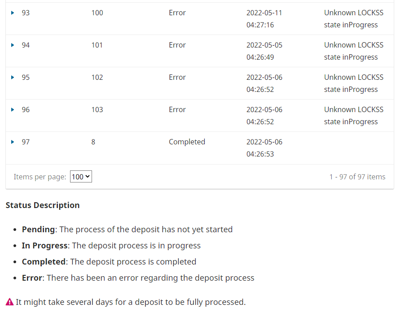Click the '1 - 97 of 97 items' counter
Screen dimensions: 400x317
tap(357, 177)
